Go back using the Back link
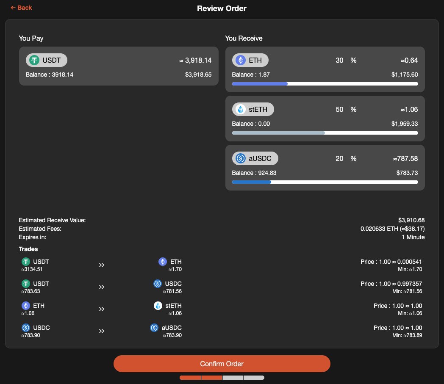Image resolution: width=444 pixels, height=384 pixels. click(21, 8)
